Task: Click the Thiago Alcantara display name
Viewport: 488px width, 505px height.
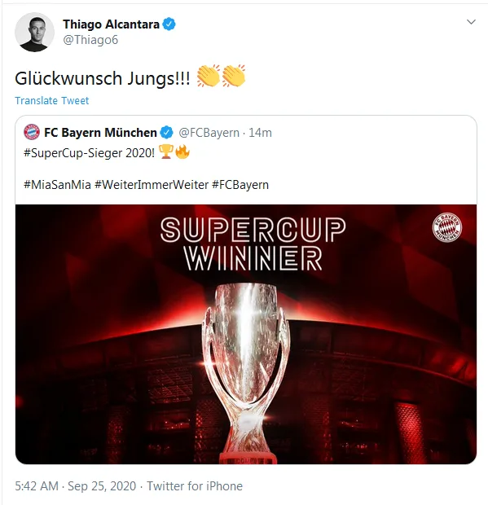Action: point(111,24)
